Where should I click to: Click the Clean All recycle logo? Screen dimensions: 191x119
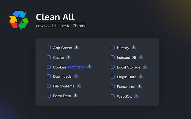click(19, 20)
